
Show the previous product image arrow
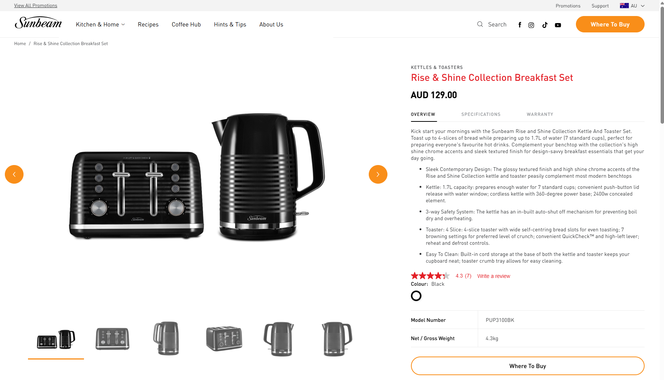click(x=14, y=174)
